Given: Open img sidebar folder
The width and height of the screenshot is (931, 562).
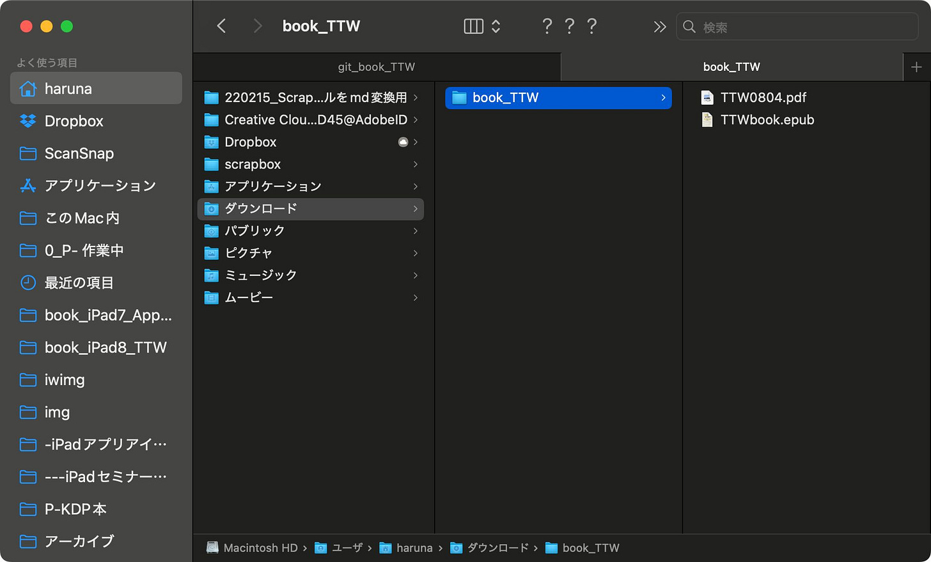Looking at the screenshot, I should [x=96, y=412].
